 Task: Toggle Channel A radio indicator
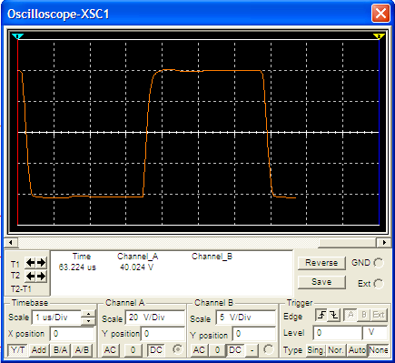point(178,349)
